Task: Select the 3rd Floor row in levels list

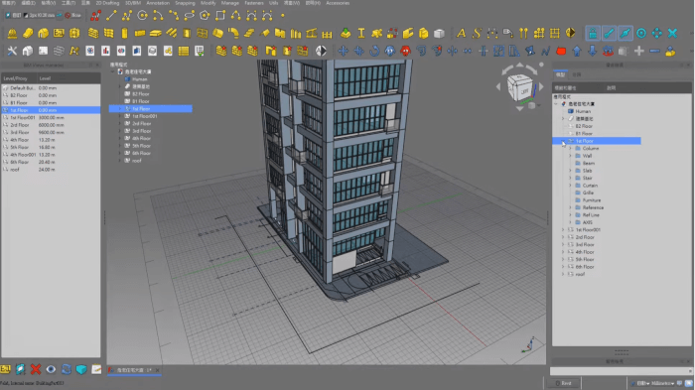Action: point(51,132)
